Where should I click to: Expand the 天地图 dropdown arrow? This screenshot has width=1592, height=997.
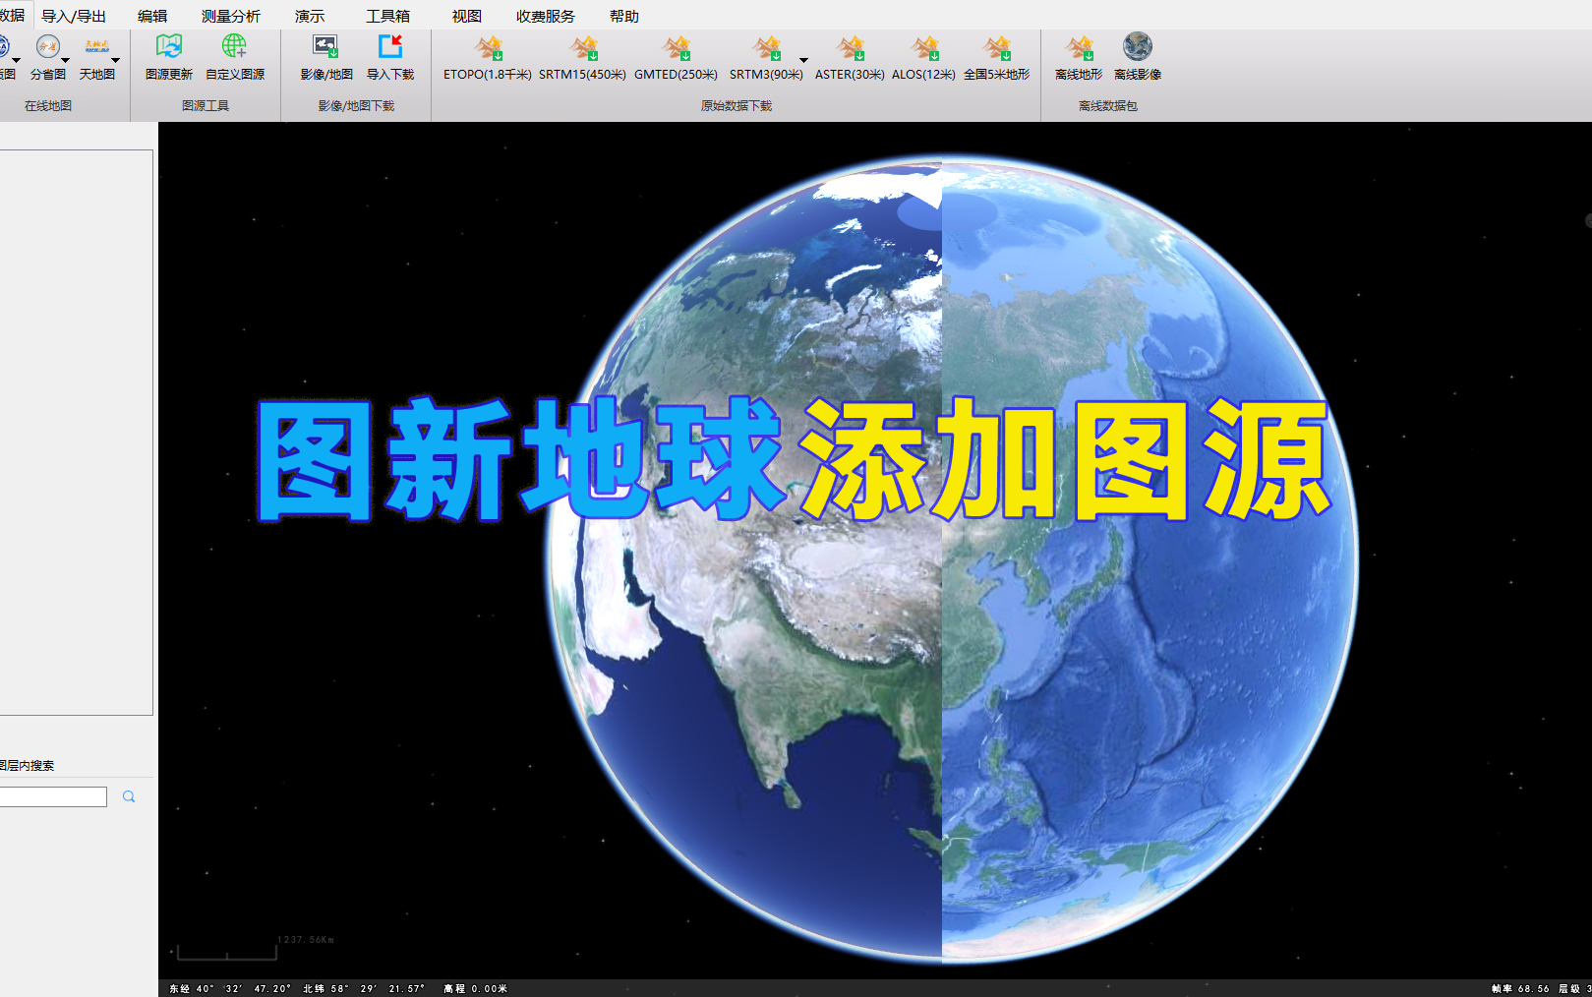[115, 60]
